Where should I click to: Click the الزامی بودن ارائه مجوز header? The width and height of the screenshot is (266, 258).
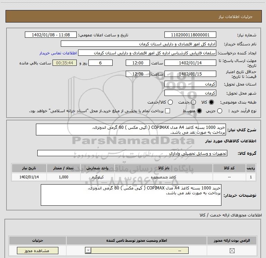coord(232,240)
